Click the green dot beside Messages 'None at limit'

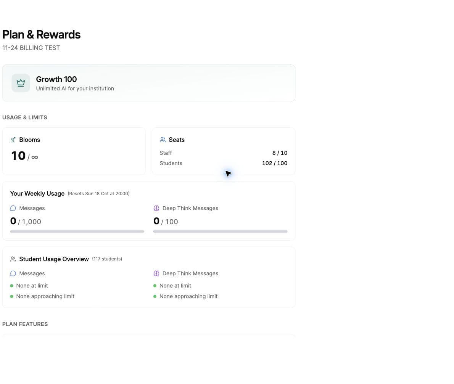pyautogui.click(x=11, y=286)
